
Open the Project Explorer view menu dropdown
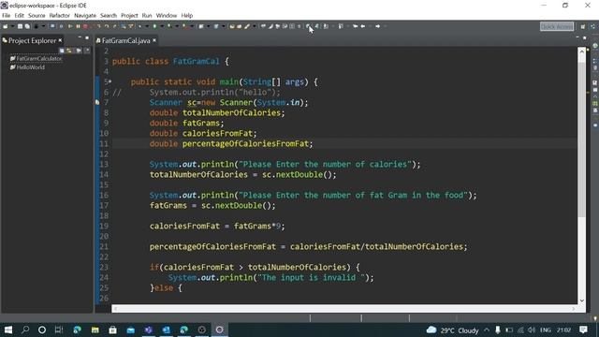(x=87, y=51)
